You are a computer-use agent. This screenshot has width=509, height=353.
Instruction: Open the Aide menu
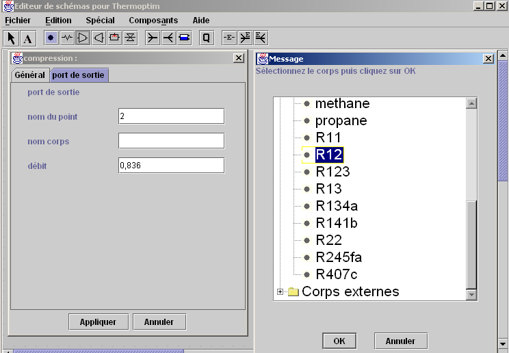pos(201,21)
